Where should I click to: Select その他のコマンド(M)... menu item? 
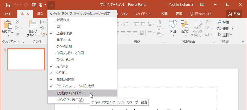(82, 93)
